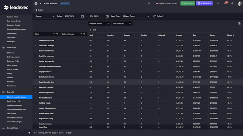Click the Refresh button
This screenshot has width=243, height=136.
158,16
